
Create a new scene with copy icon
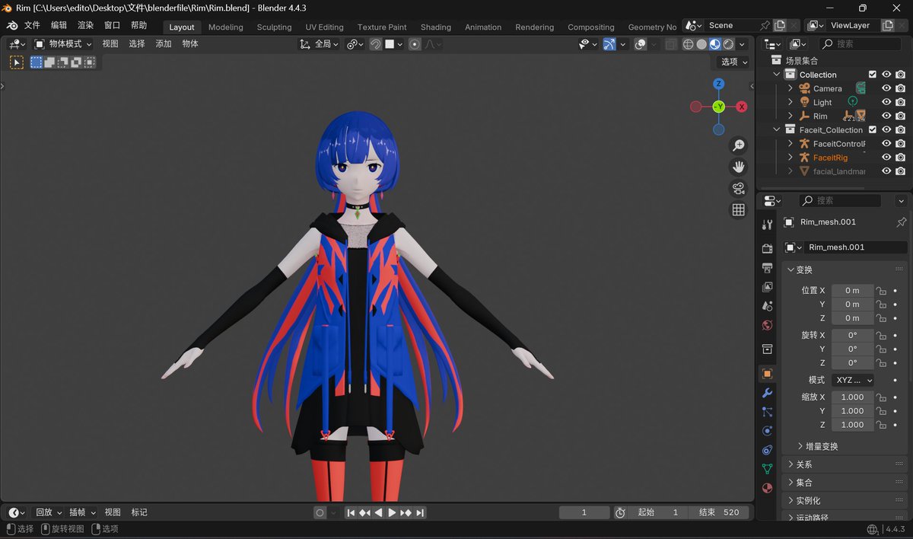click(779, 25)
